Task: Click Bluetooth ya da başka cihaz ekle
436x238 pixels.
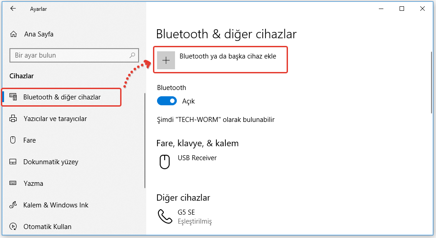Action: point(228,57)
